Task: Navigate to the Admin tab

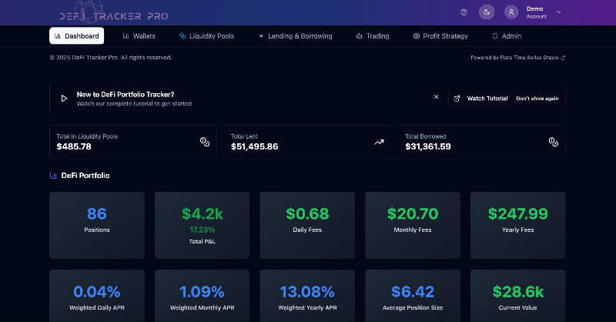Action: pyautogui.click(x=507, y=35)
